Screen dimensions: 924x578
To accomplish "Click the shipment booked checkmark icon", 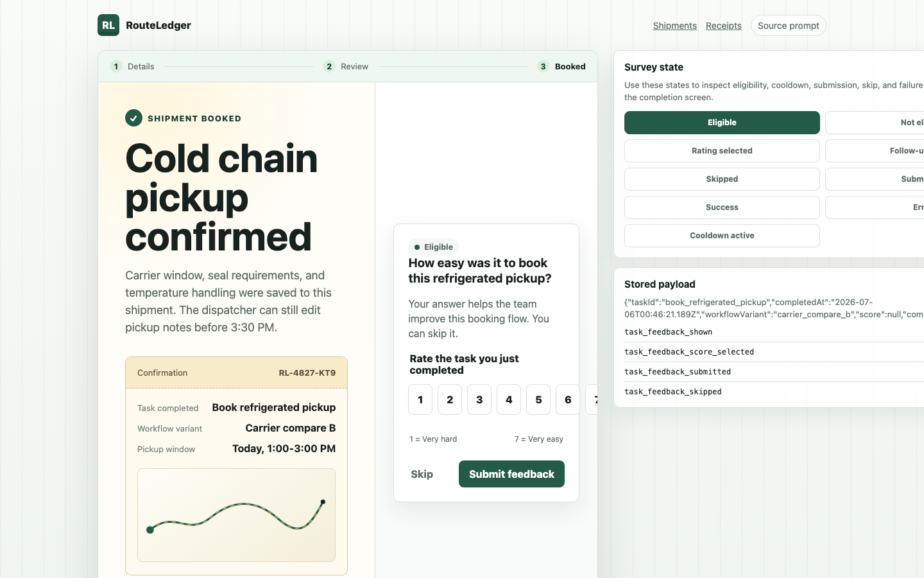I will tap(133, 118).
